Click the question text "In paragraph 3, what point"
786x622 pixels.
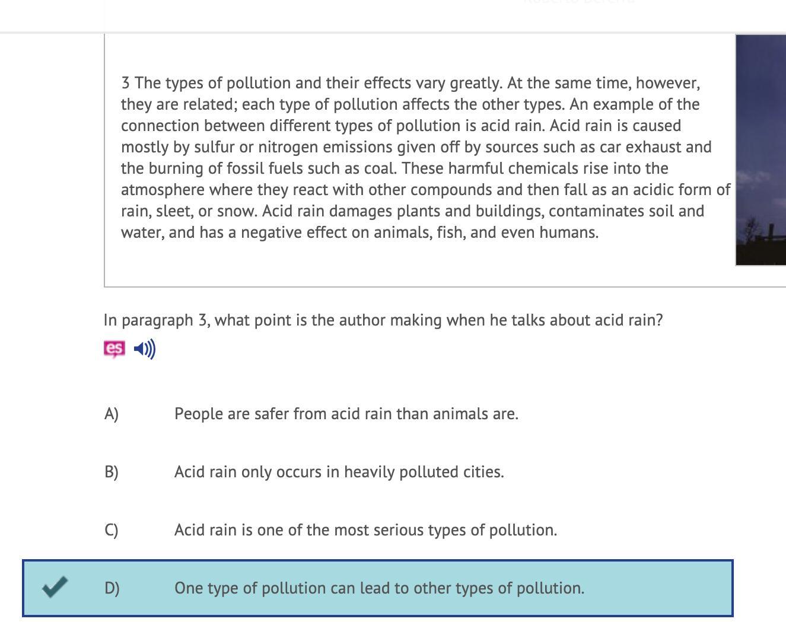(383, 320)
